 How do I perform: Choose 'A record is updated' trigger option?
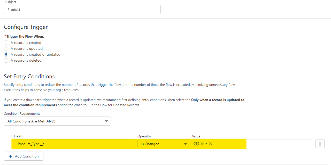[x=6, y=48]
